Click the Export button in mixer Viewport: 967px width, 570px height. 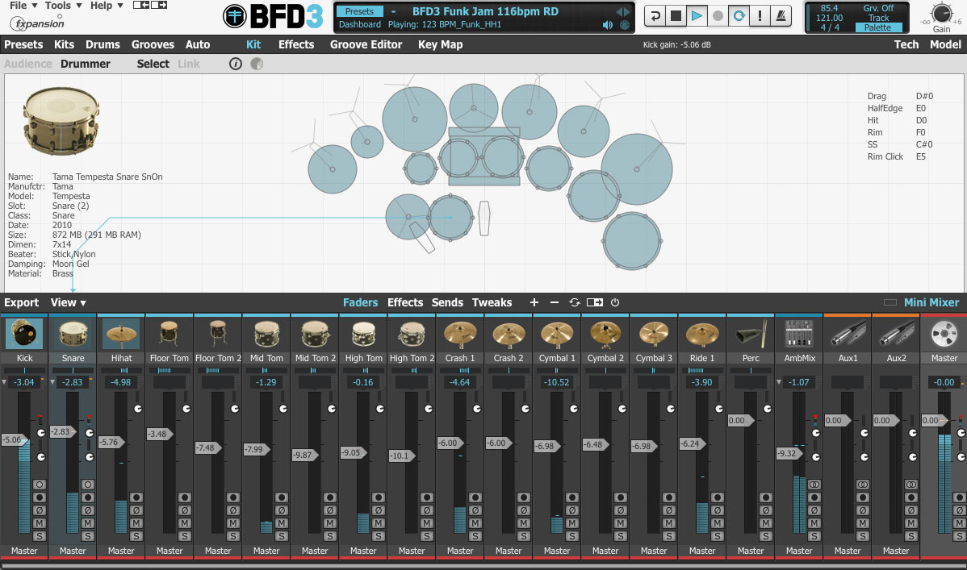(22, 302)
